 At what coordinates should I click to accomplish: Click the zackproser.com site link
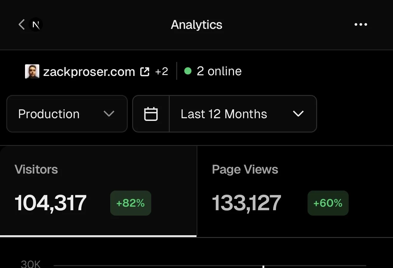click(x=89, y=71)
